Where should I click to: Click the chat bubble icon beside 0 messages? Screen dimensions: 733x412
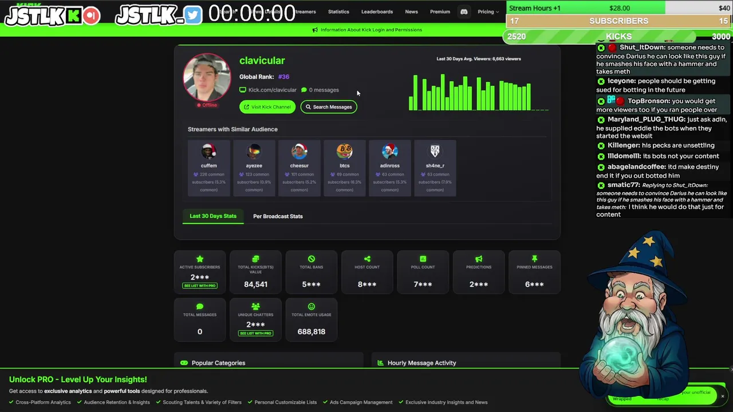click(x=304, y=90)
